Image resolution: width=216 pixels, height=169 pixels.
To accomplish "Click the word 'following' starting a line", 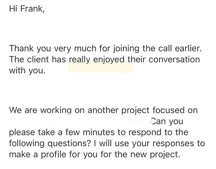I will tap(27, 143).
